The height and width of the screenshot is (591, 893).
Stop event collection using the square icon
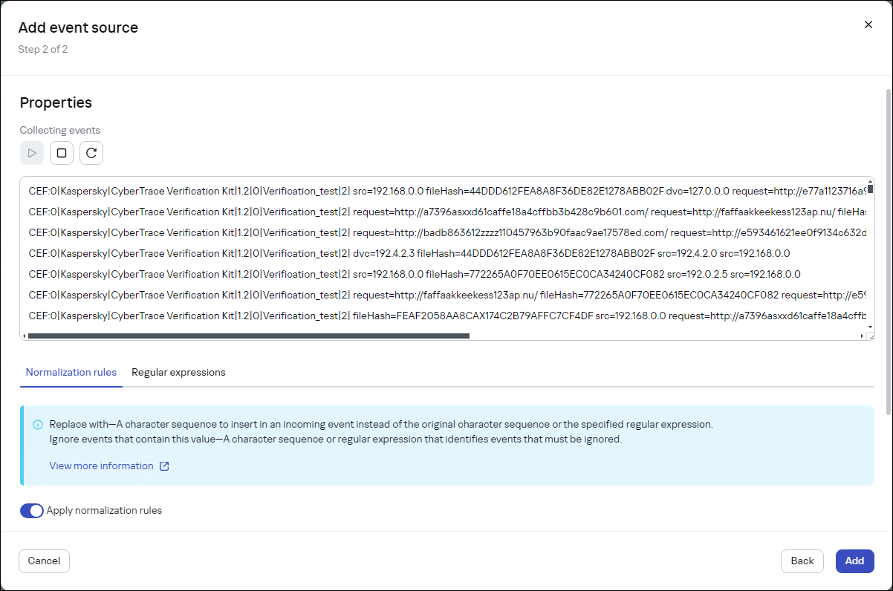point(62,153)
